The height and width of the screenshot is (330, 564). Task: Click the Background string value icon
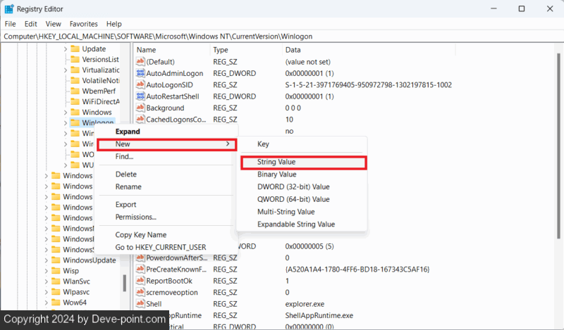(x=140, y=108)
